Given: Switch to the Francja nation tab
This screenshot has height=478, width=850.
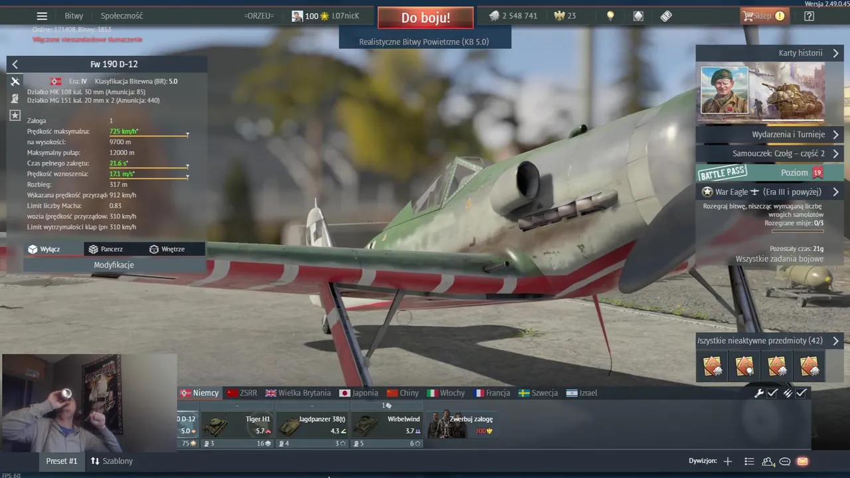Looking at the screenshot, I should pos(492,393).
